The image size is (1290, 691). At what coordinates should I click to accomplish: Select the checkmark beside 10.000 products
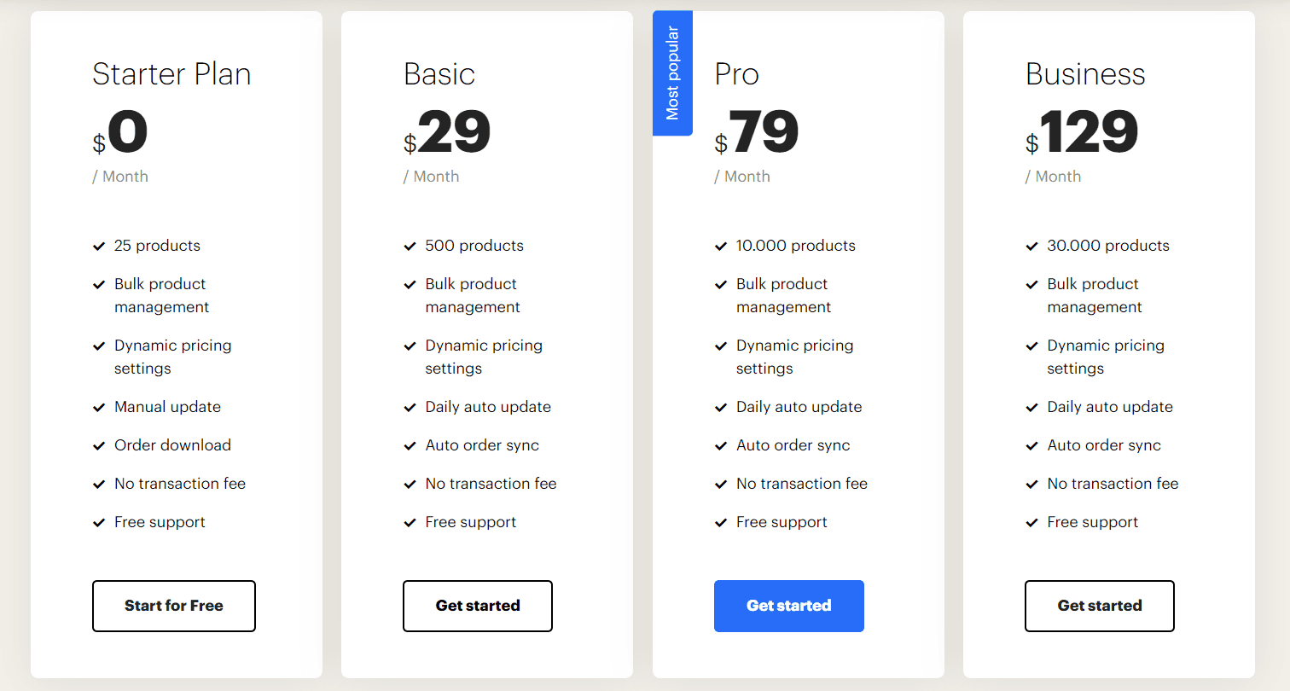[721, 246]
